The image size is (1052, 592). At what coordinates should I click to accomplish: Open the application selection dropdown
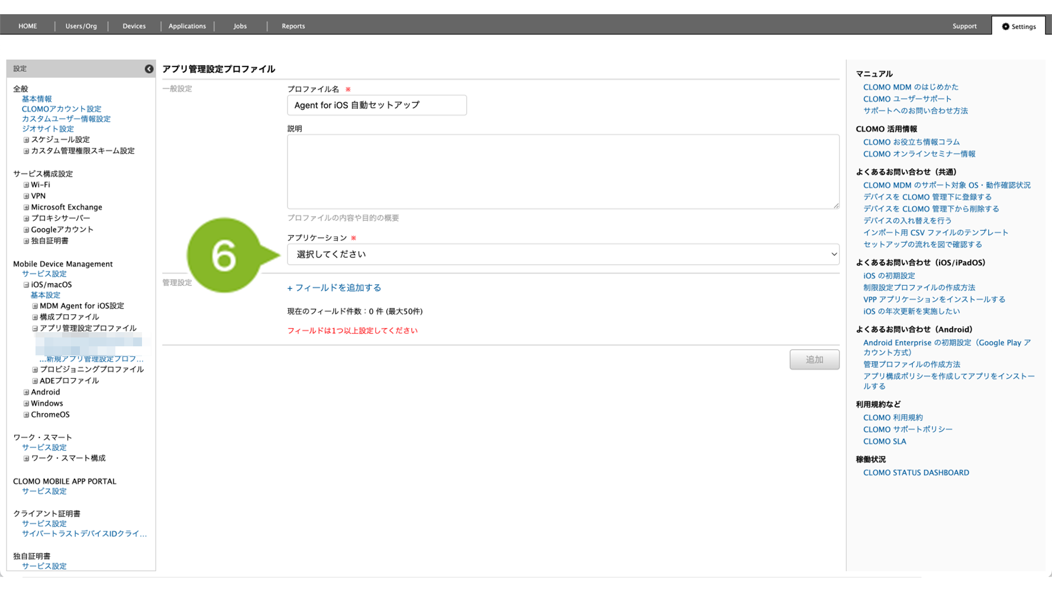pos(563,255)
